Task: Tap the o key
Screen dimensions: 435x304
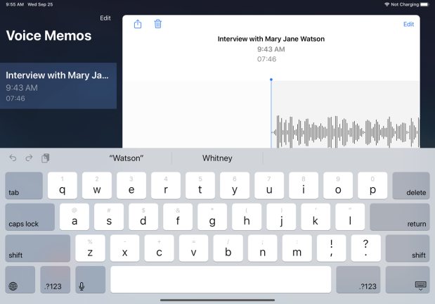Action: click(338, 185)
